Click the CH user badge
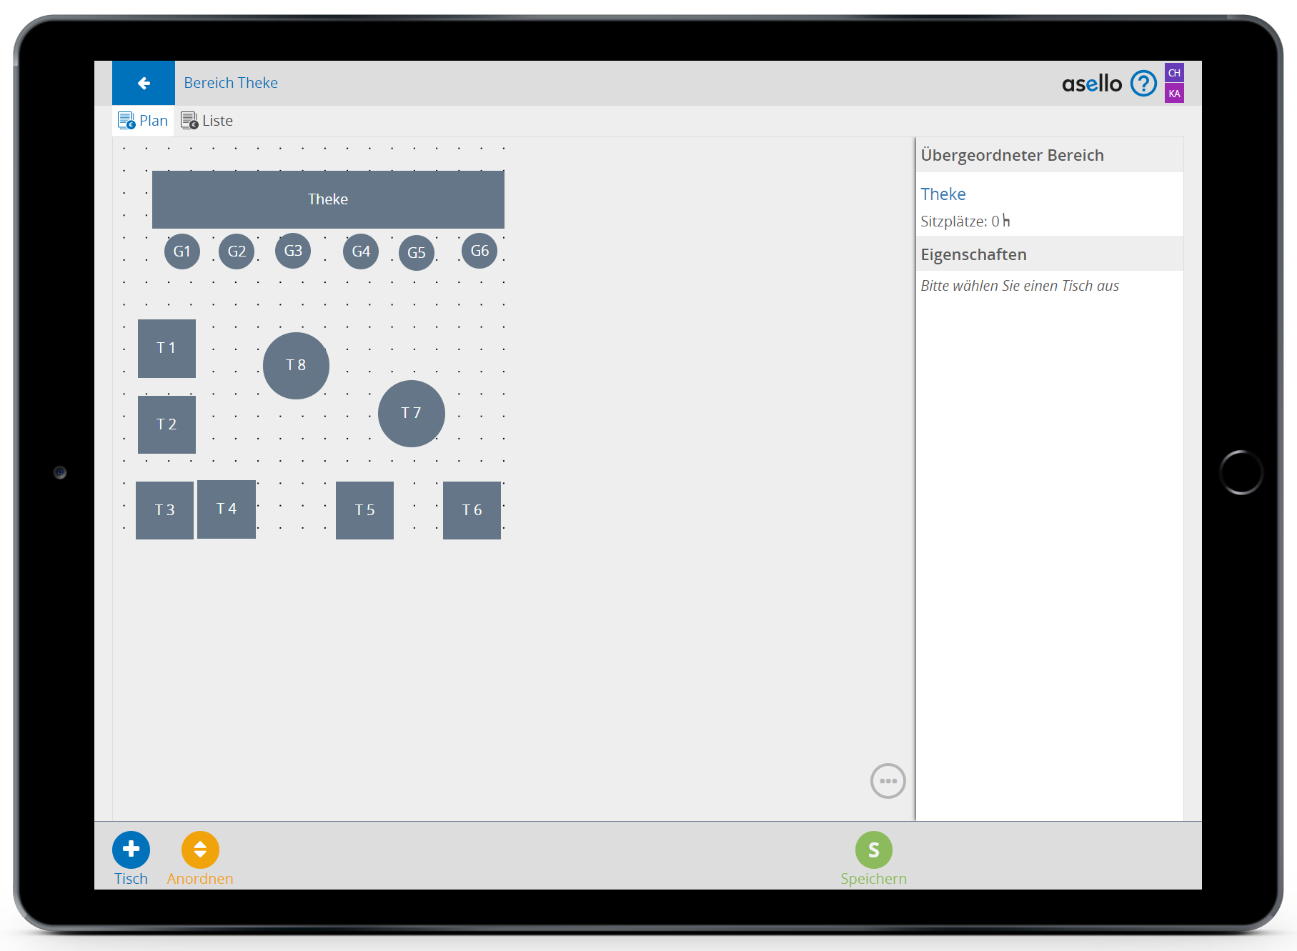1297x951 pixels. point(1174,73)
